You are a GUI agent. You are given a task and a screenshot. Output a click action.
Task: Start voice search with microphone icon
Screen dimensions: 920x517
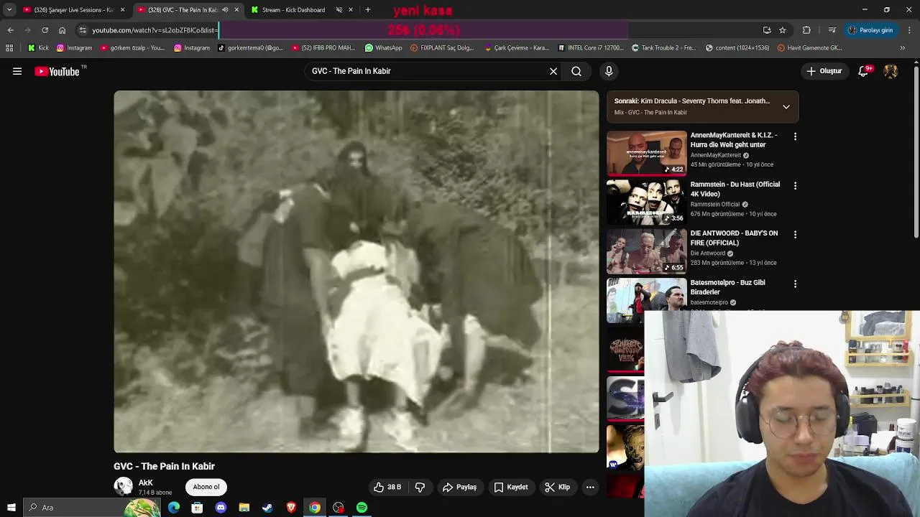tap(609, 71)
